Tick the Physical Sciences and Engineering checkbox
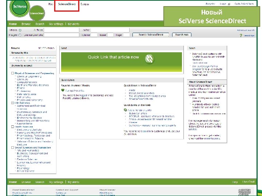Screen dimensions: 262x196 point(12,73)
